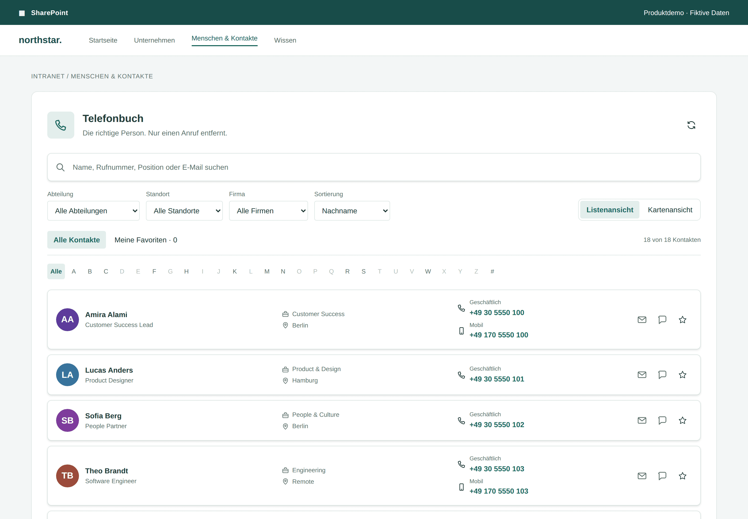Star Lucas Anders as favorite
The width and height of the screenshot is (748, 519).
pyautogui.click(x=683, y=375)
